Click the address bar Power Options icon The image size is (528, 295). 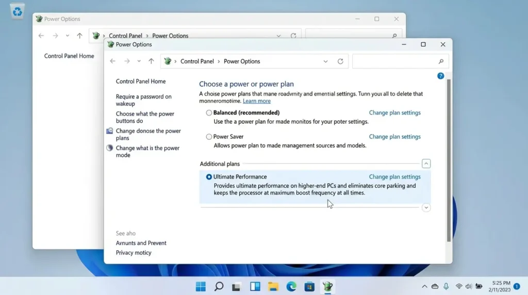(x=168, y=61)
